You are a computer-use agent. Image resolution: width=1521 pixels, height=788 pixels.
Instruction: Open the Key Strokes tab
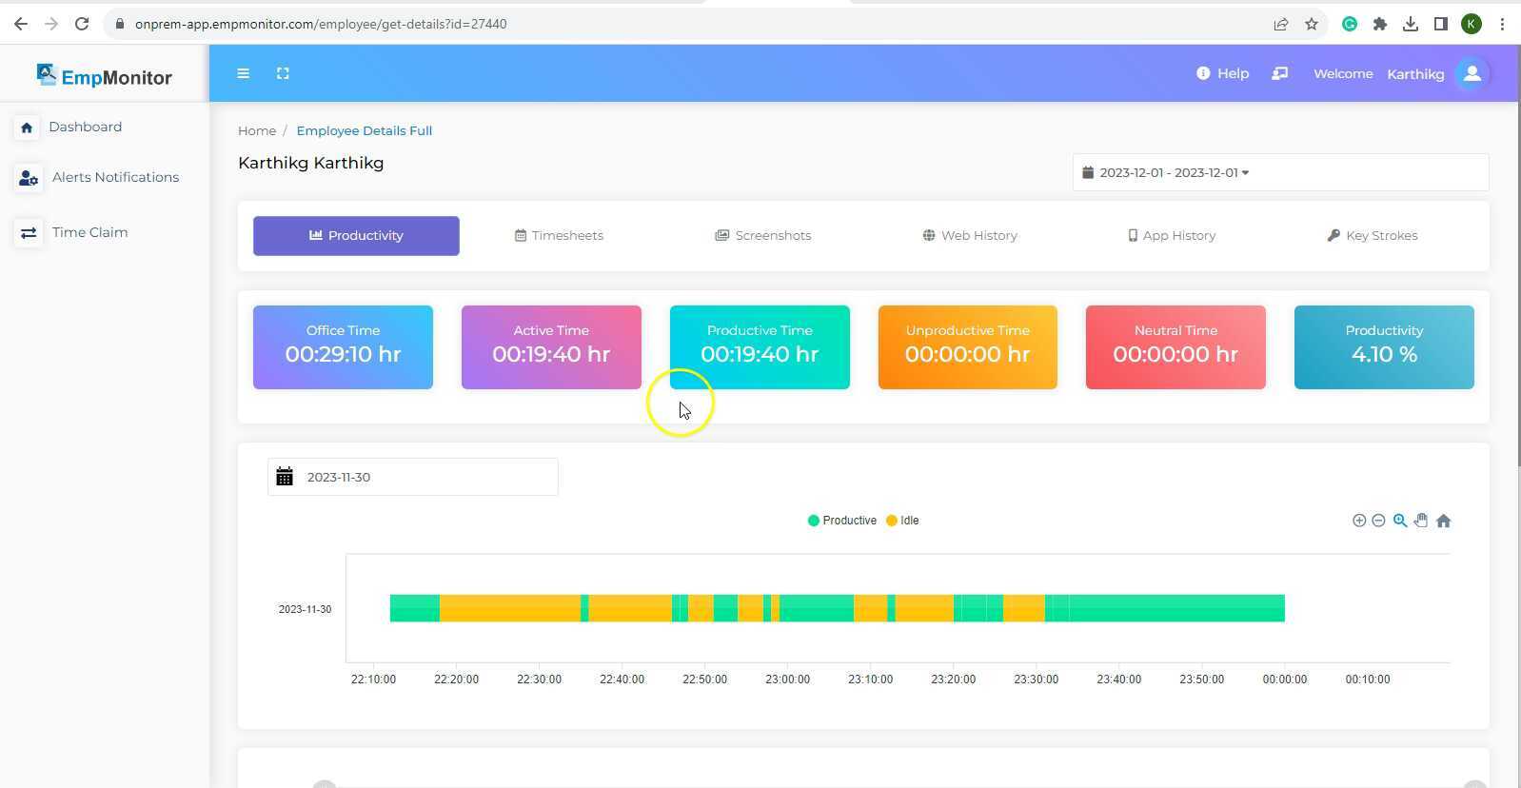point(1372,236)
